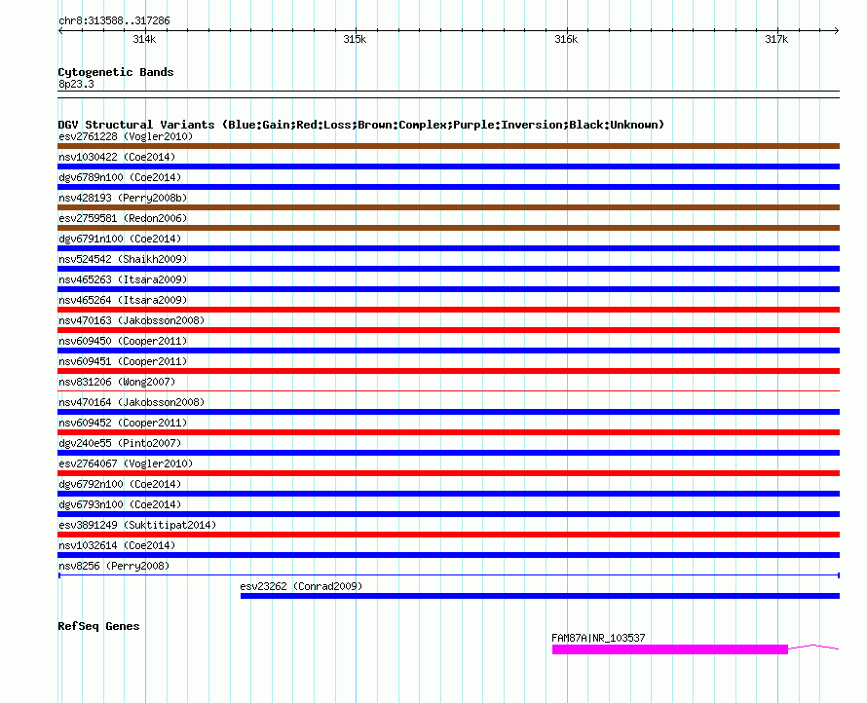Screen dimensions: 867x703
Task: Click the Cytogenetic Bands track title
Action: [116, 72]
